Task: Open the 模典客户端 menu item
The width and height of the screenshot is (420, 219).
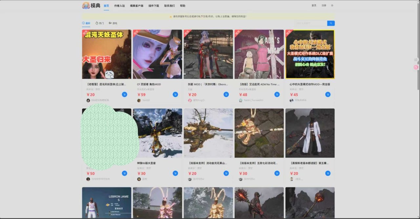Action: tap(136, 6)
